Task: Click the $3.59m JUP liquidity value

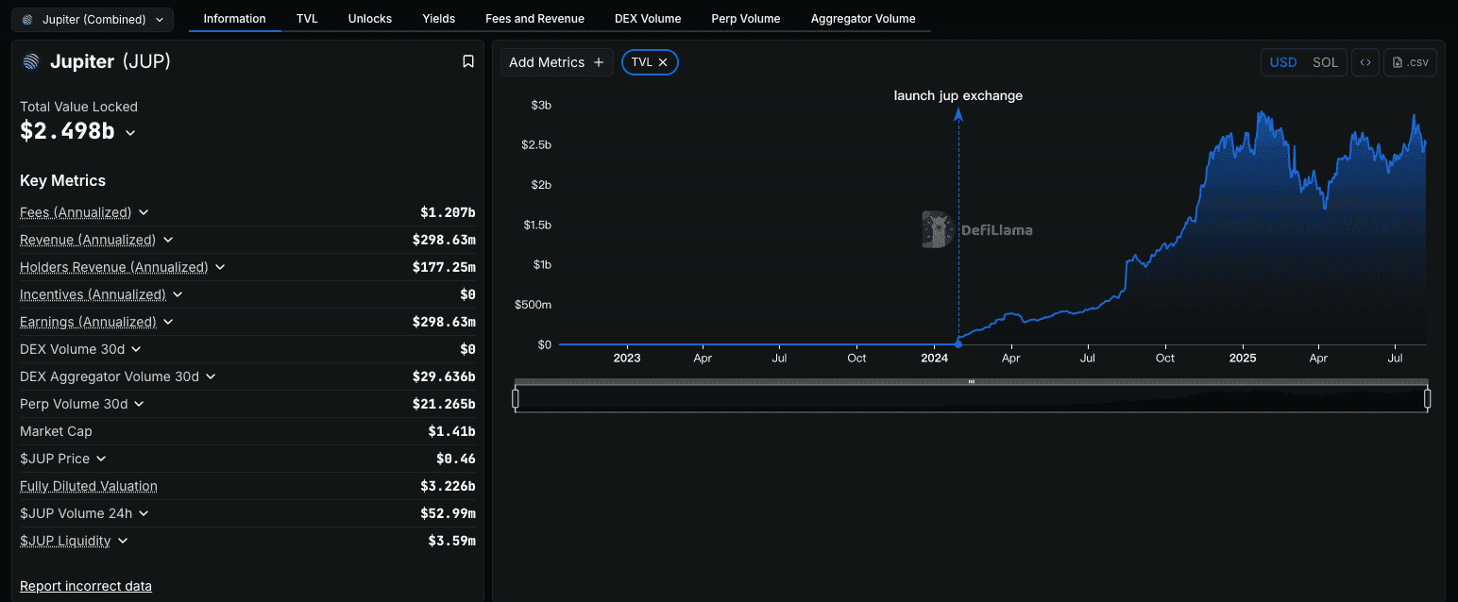Action: 451,541
